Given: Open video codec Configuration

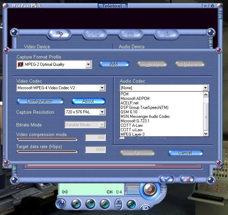Looking at the screenshot, I should pos(40,101).
